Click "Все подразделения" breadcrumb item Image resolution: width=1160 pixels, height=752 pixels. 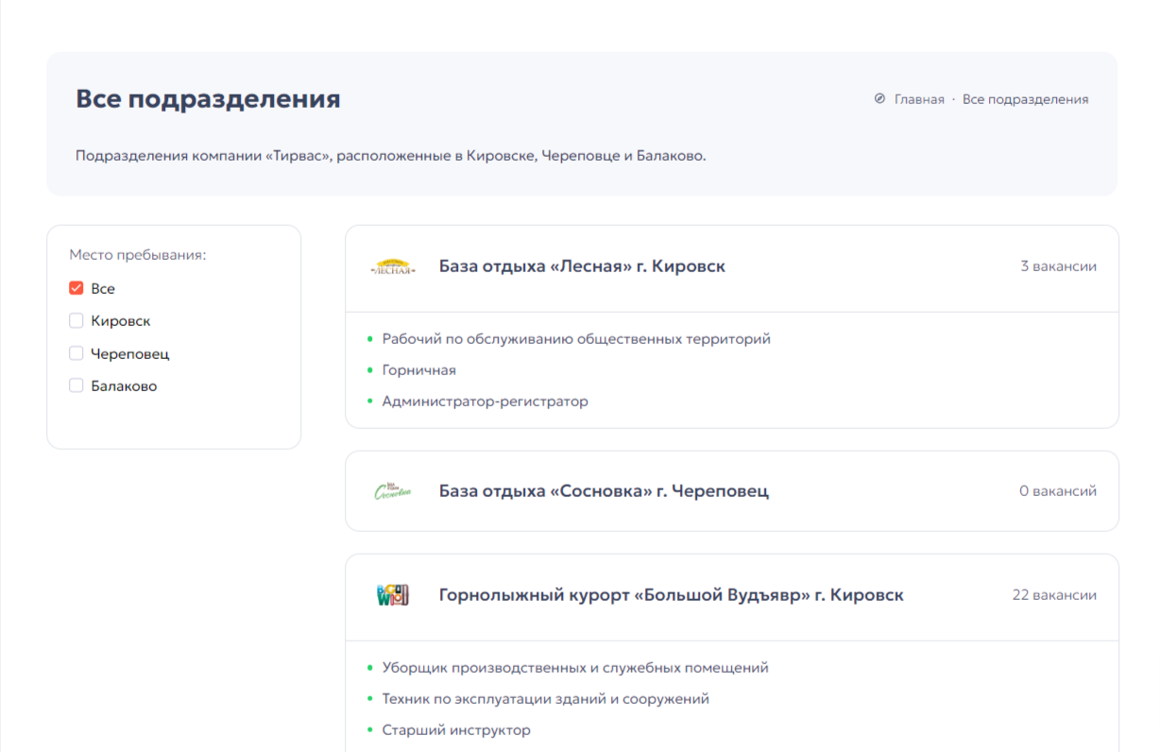click(x=1025, y=99)
